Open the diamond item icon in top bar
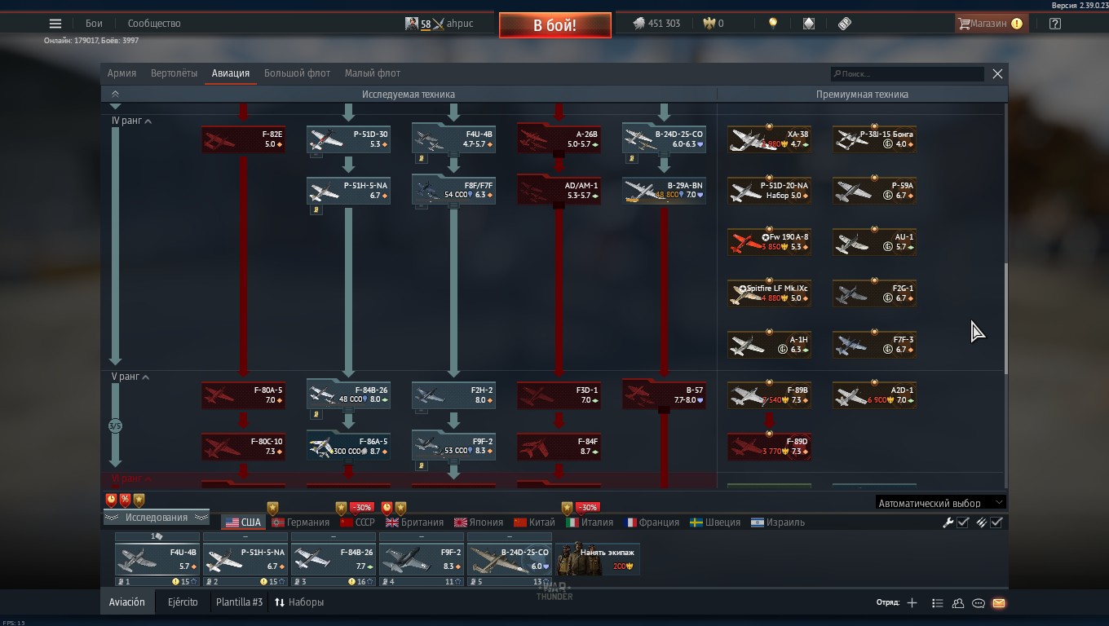Image resolution: width=1109 pixels, height=626 pixels. coord(809,24)
